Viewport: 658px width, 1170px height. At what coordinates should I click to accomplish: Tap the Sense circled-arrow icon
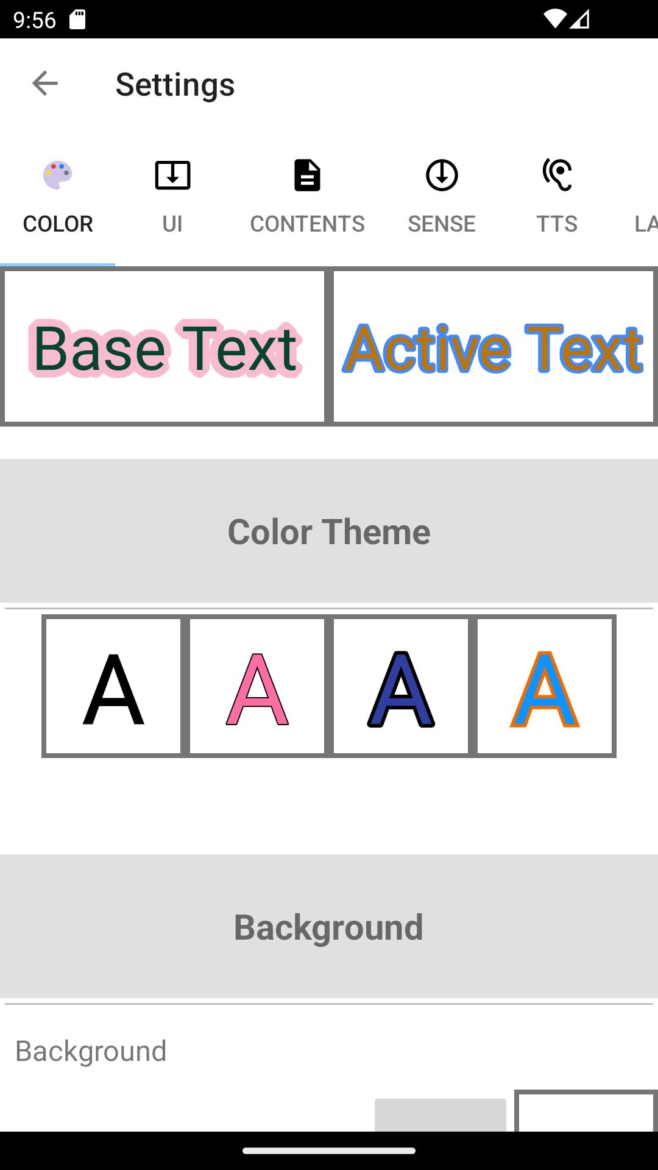coord(442,175)
